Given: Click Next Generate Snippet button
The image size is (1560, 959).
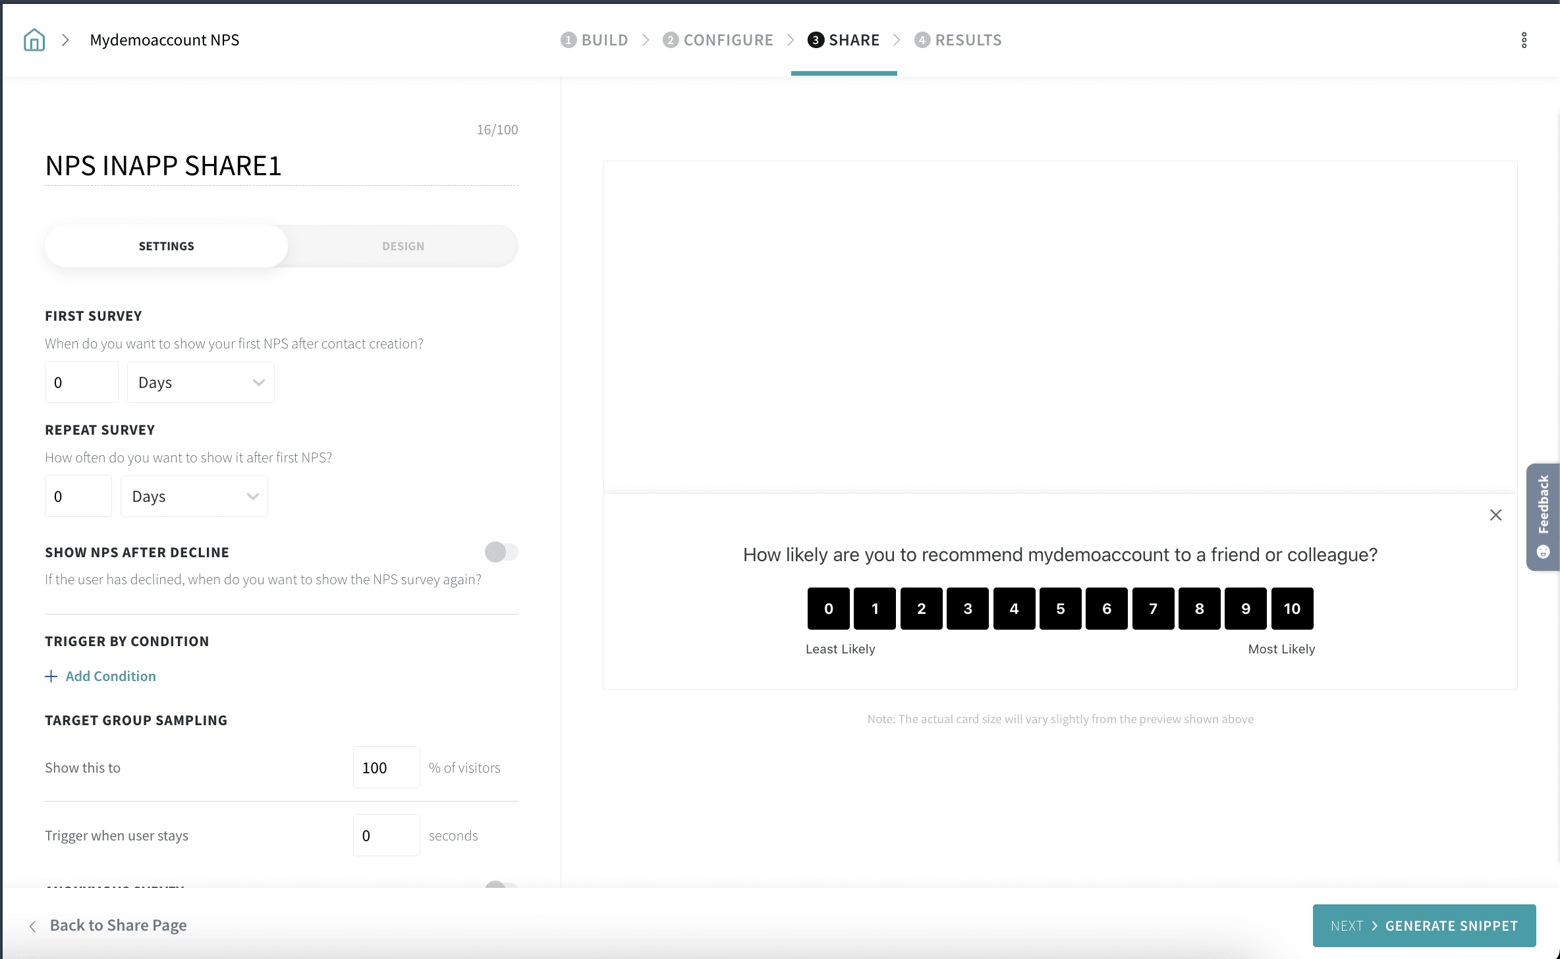Looking at the screenshot, I should click(1424, 925).
